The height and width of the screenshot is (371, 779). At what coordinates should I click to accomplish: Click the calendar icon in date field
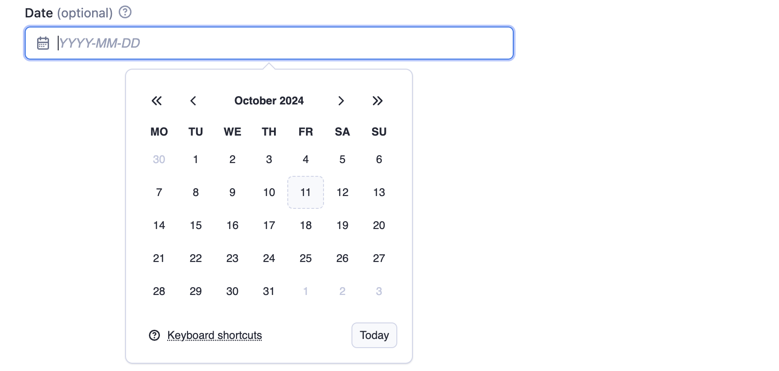(43, 43)
